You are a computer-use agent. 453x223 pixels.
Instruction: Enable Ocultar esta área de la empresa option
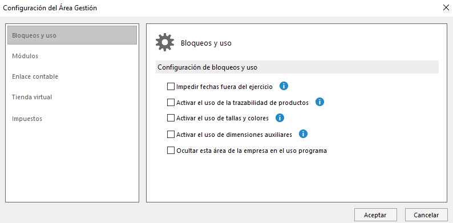(171, 151)
